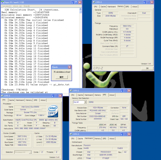Viewport: 161px width, 160px height.
Task: Open the Calculate menu in Super PI
Action: coord(6,6)
